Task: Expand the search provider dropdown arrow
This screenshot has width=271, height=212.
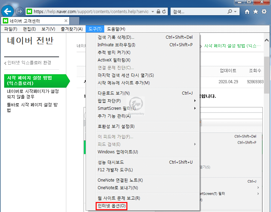Action: [235, 12]
